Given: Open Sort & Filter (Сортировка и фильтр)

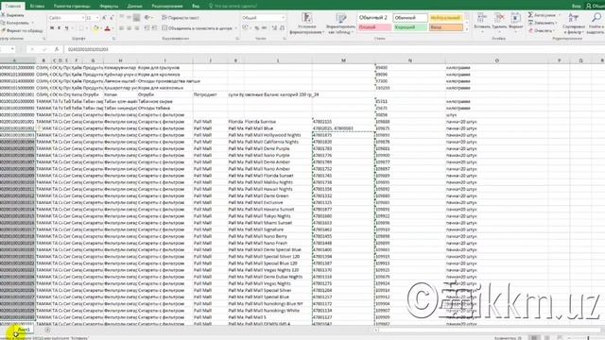Looking at the screenshot, I should click(x=574, y=23).
